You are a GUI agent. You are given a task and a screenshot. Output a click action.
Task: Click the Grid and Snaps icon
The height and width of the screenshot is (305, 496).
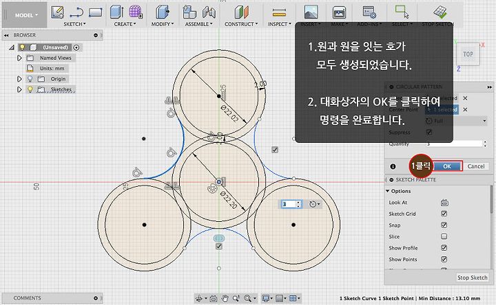pyautogui.click(x=279, y=298)
